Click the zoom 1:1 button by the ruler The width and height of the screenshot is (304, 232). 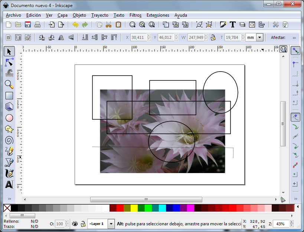click(x=283, y=49)
